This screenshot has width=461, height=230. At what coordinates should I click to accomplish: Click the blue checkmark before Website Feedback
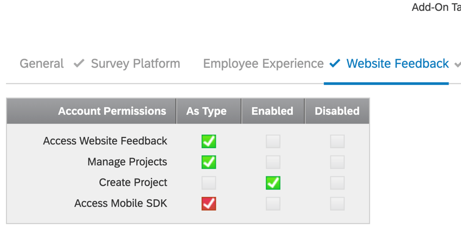(335, 64)
